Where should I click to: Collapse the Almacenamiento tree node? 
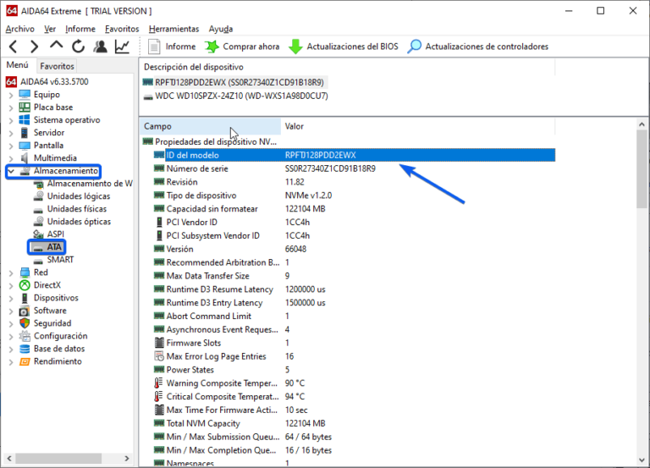click(x=11, y=171)
